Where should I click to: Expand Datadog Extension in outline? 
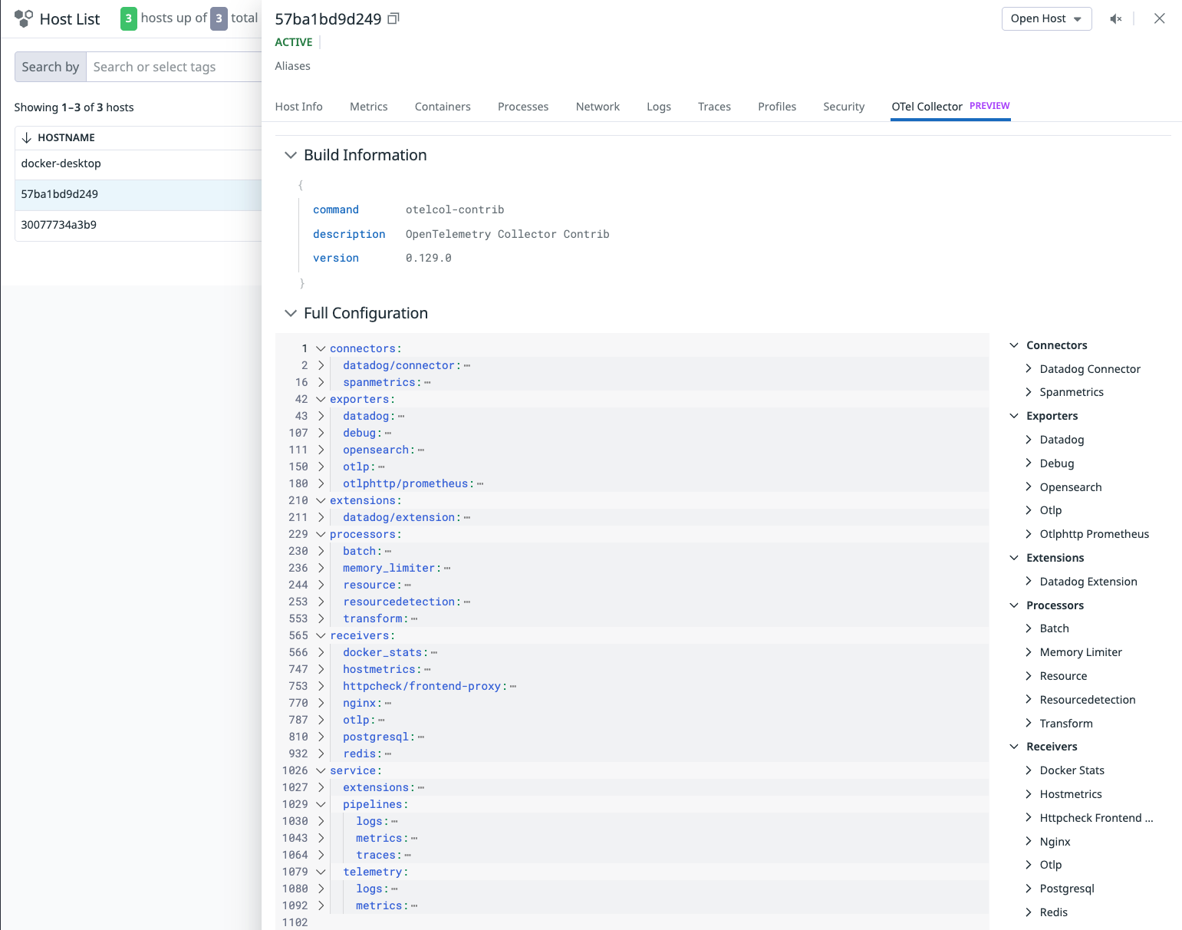tap(1029, 582)
